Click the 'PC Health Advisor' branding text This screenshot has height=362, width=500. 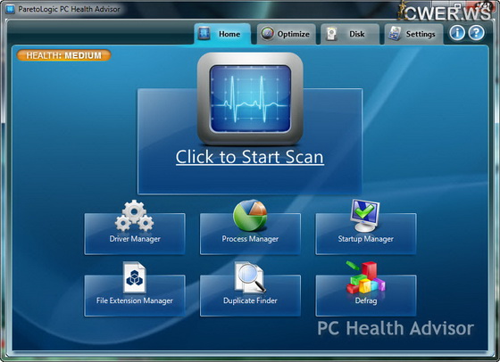pyautogui.click(x=396, y=328)
